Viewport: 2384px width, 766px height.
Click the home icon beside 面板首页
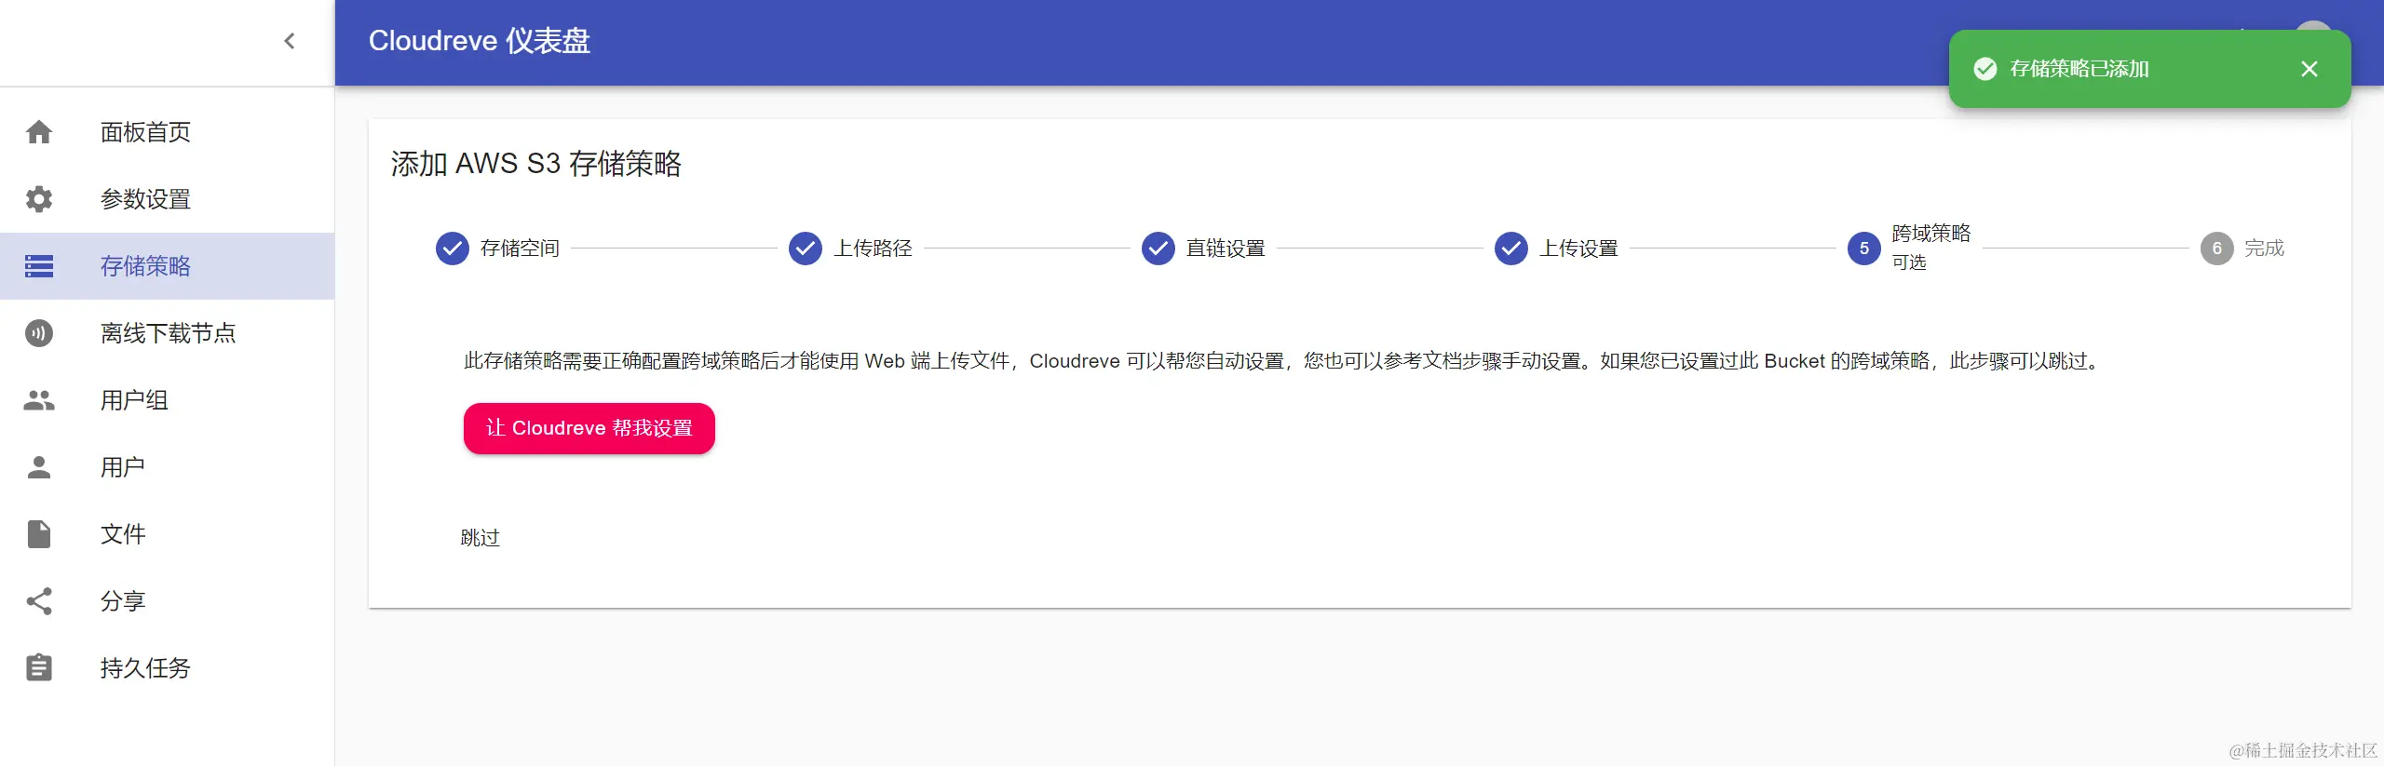tap(39, 132)
